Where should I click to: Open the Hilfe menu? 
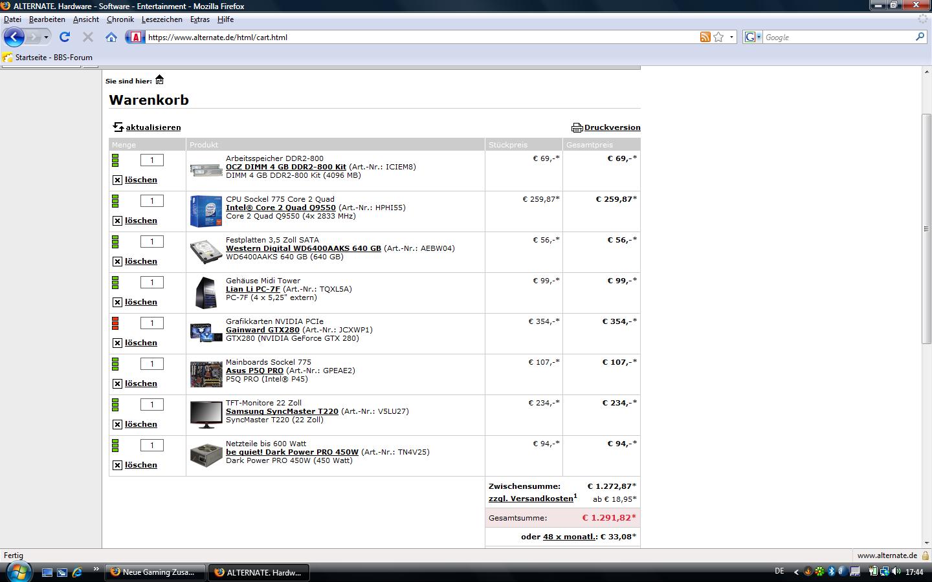click(225, 19)
